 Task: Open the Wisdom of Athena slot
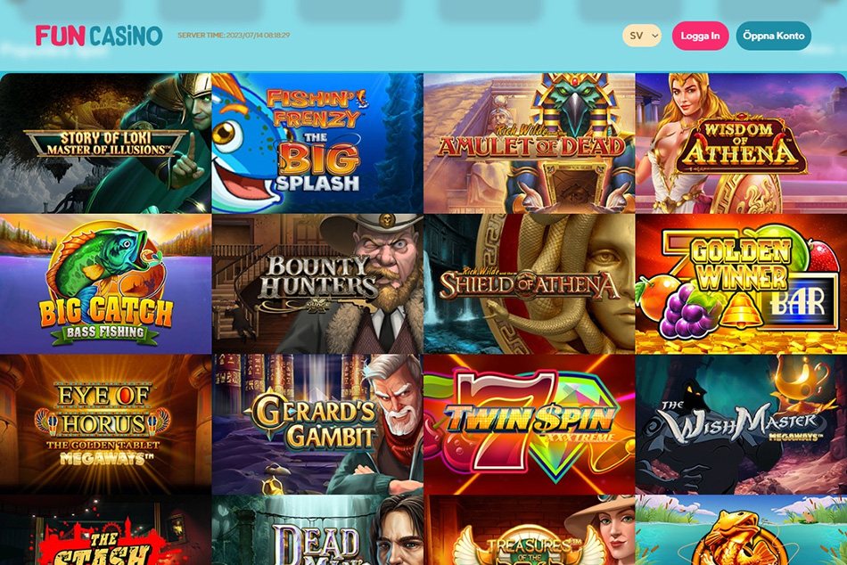click(741, 143)
